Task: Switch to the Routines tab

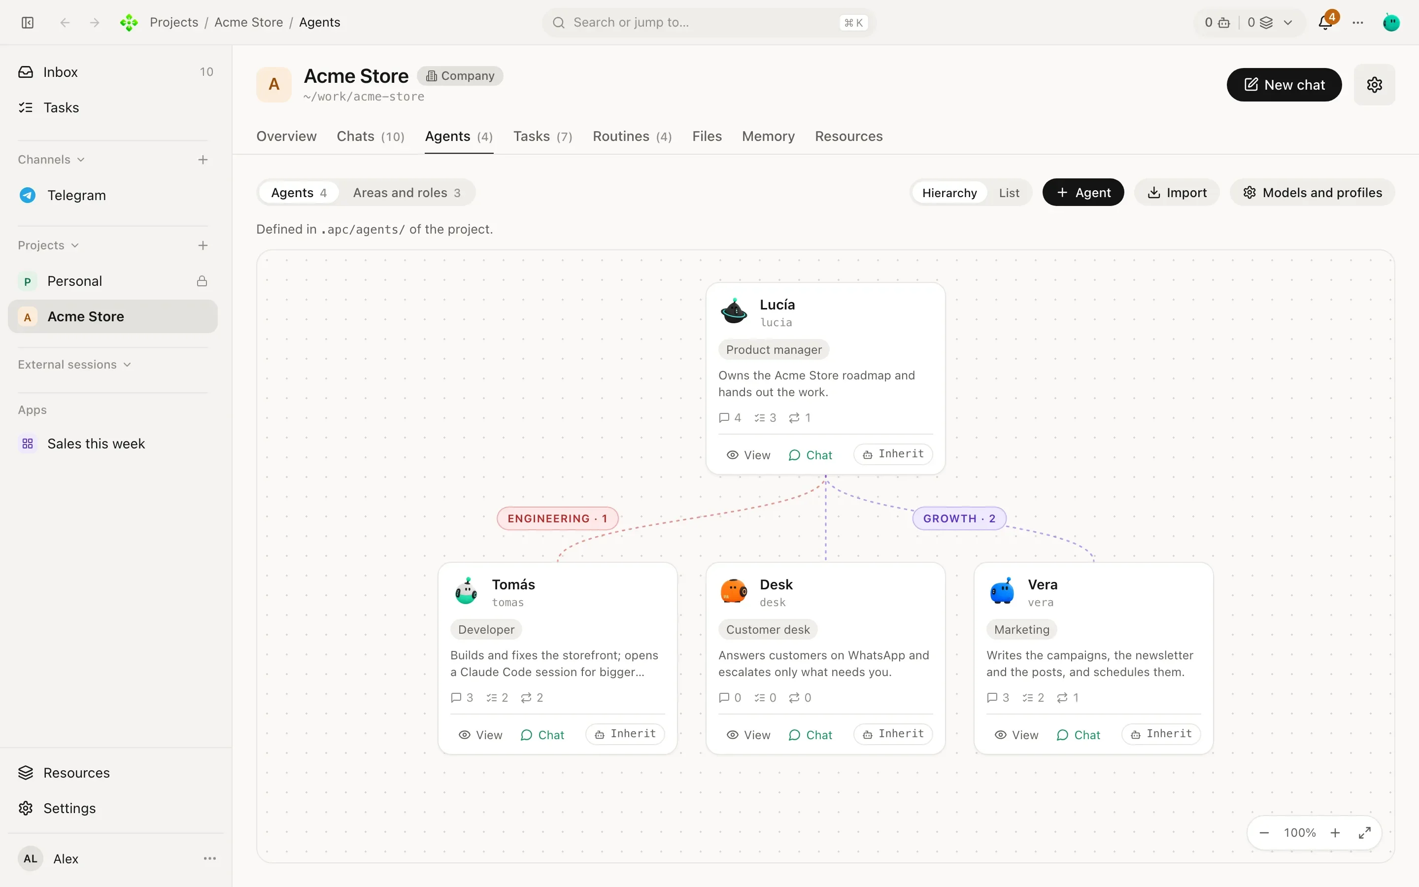Action: [632, 136]
